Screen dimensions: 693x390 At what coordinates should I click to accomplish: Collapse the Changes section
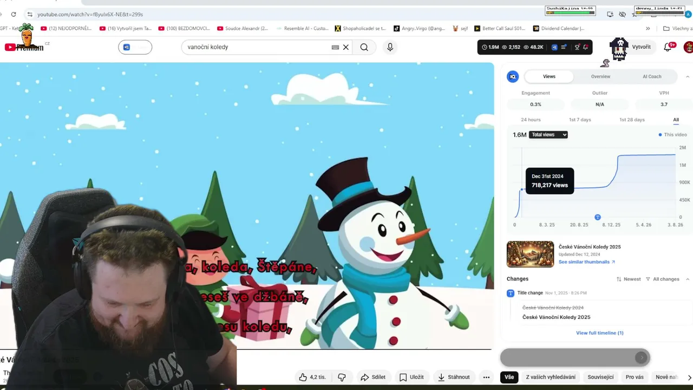point(688,279)
